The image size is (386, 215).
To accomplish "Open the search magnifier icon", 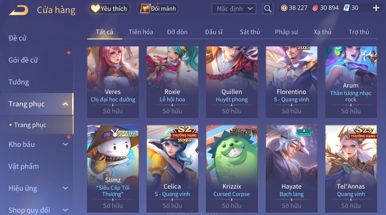I will tap(268, 9).
